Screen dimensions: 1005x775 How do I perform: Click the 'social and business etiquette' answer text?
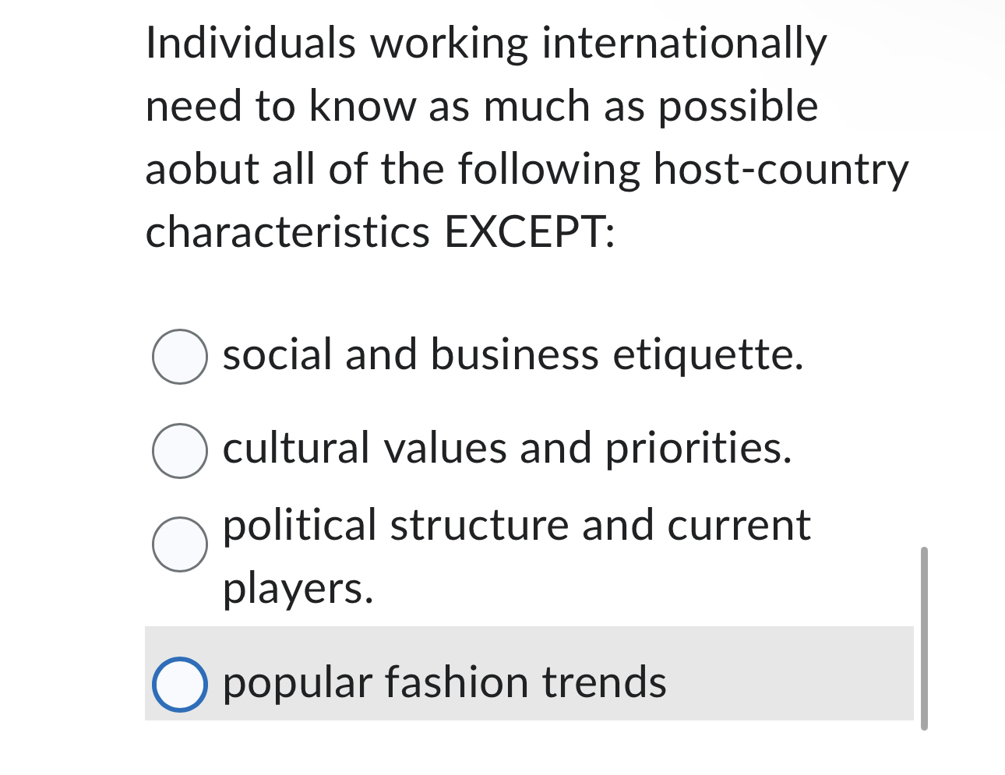click(512, 356)
